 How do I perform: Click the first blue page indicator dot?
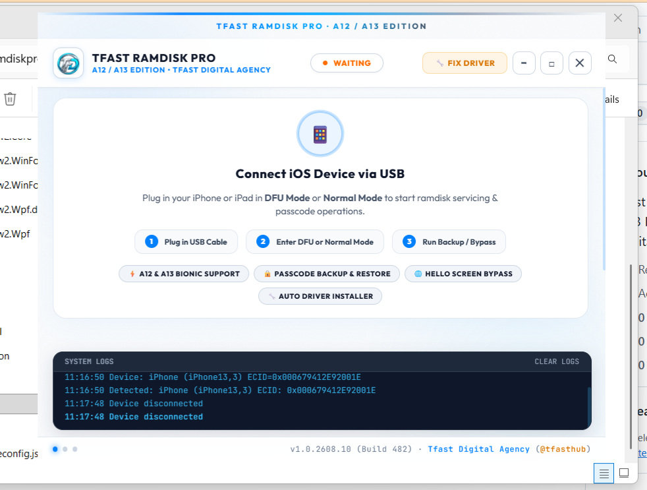pyautogui.click(x=55, y=449)
